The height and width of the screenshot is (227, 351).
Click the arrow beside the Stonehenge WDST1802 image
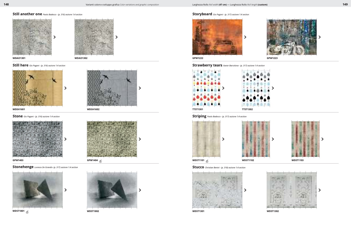pos(140,190)
